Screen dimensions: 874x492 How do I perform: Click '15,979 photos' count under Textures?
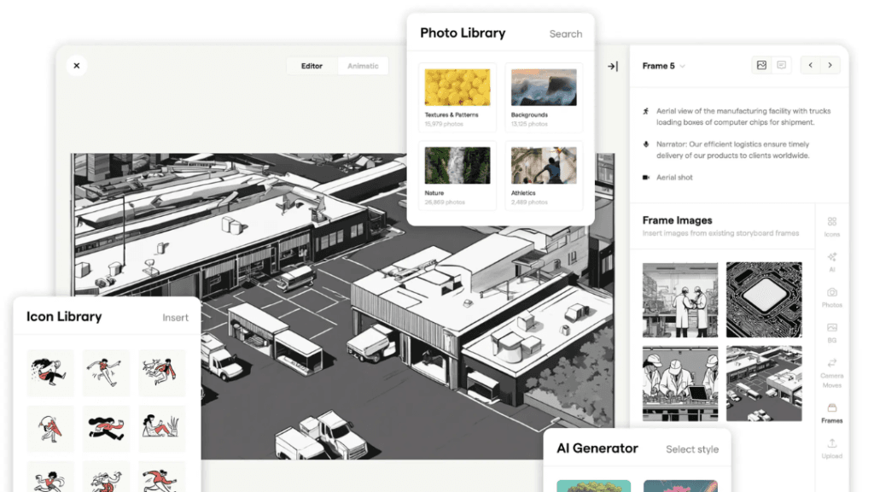pos(444,124)
